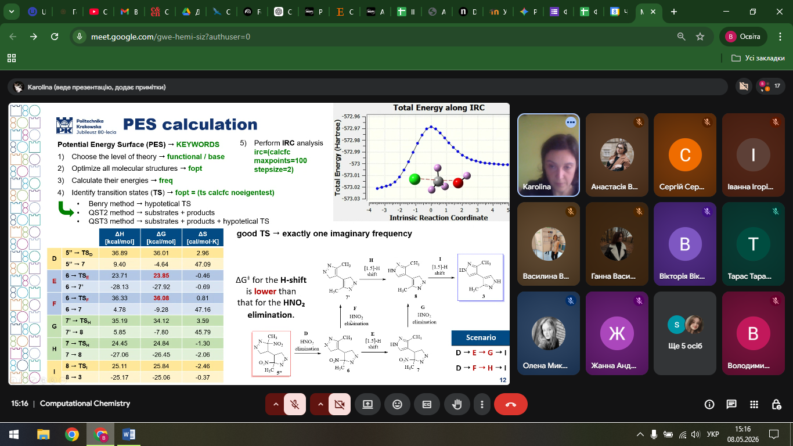Switch to the YouTube browser tab
This screenshot has height=446, width=793.
click(x=99, y=12)
